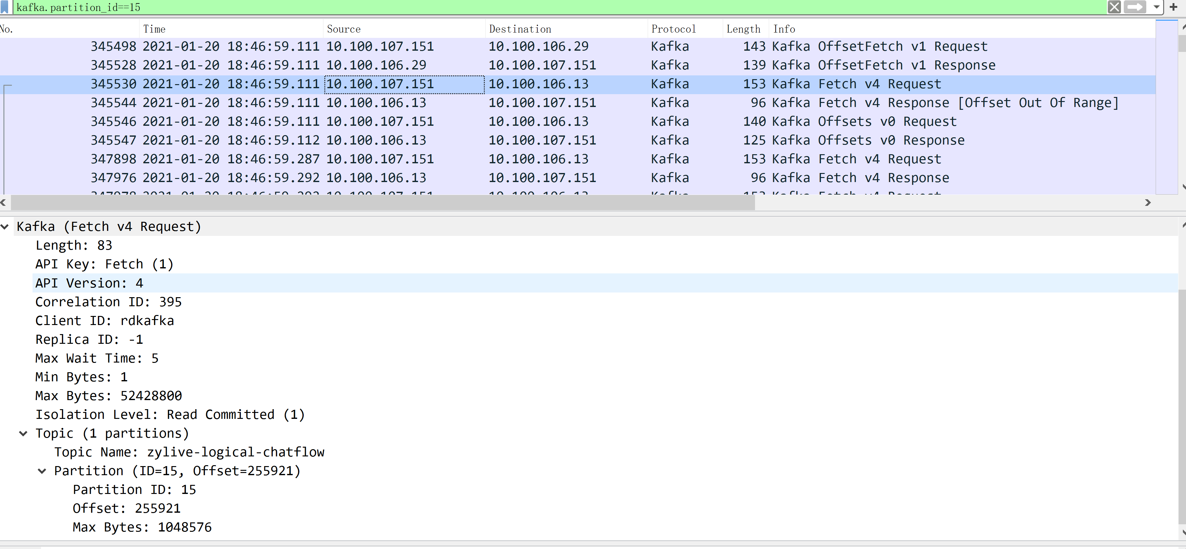Open recent display filters dropdown arrow
The height and width of the screenshot is (549, 1186).
(x=1156, y=7)
